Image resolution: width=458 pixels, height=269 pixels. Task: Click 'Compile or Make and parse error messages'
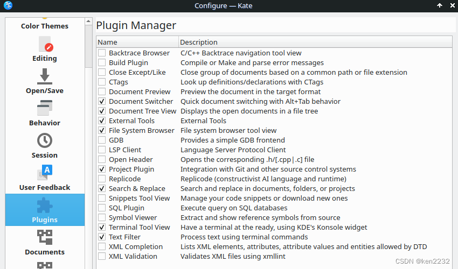pyautogui.click(x=252, y=62)
